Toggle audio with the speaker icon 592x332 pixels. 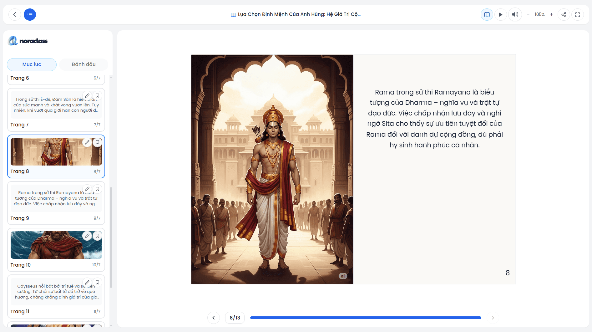coord(515,14)
